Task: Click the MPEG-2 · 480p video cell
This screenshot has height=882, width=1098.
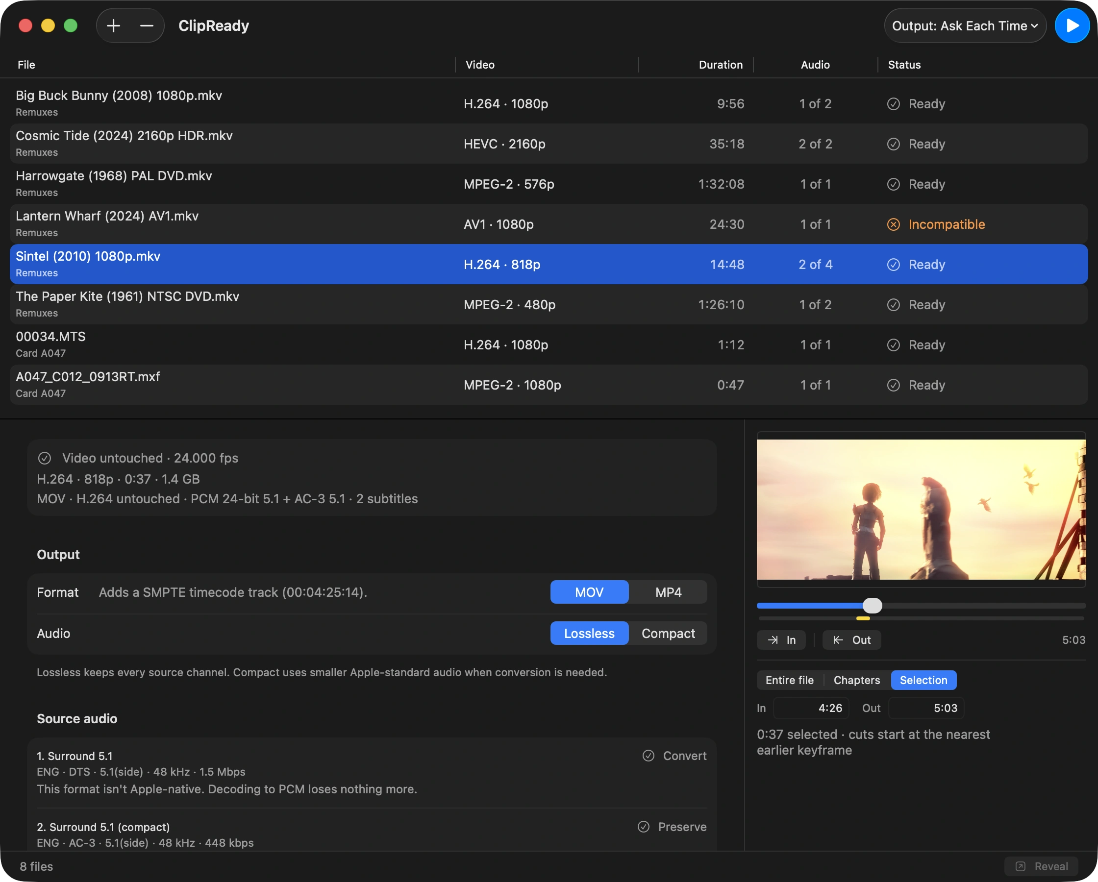Action: tap(509, 305)
